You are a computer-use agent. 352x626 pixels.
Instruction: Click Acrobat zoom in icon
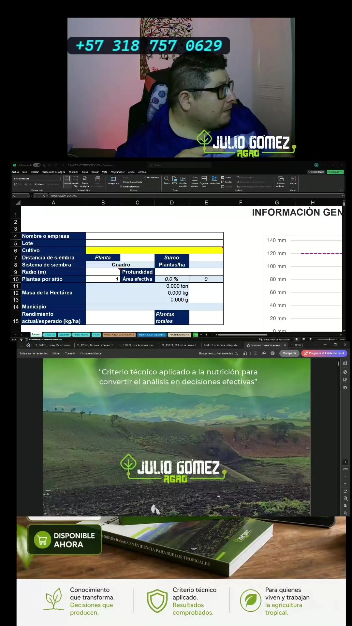pos(345,506)
